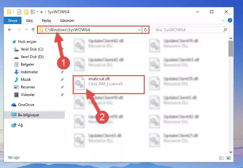Click scrollbar down arrow in file list
The image size is (243, 168).
[231, 152]
